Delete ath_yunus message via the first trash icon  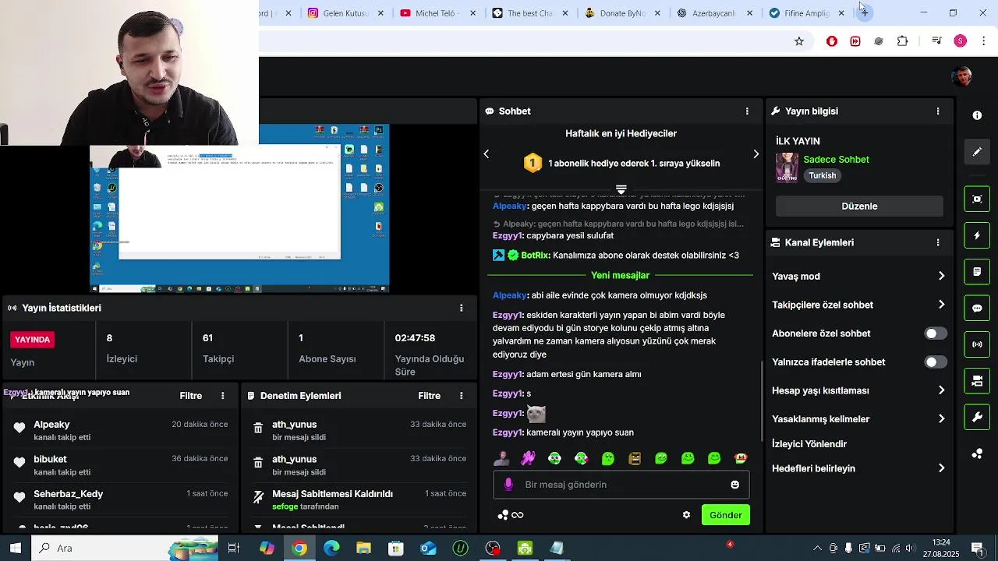point(258,429)
